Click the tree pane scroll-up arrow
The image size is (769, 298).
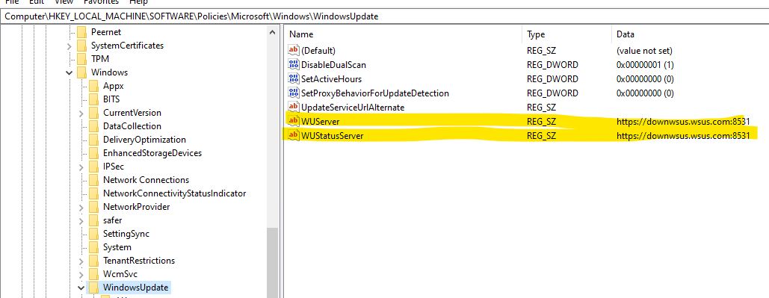coord(272,32)
